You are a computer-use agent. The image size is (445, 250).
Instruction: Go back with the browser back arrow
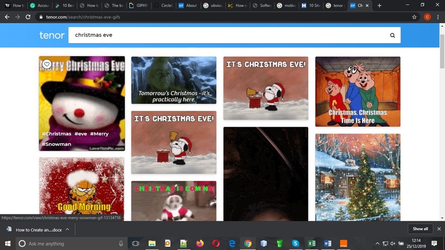click(x=7, y=17)
